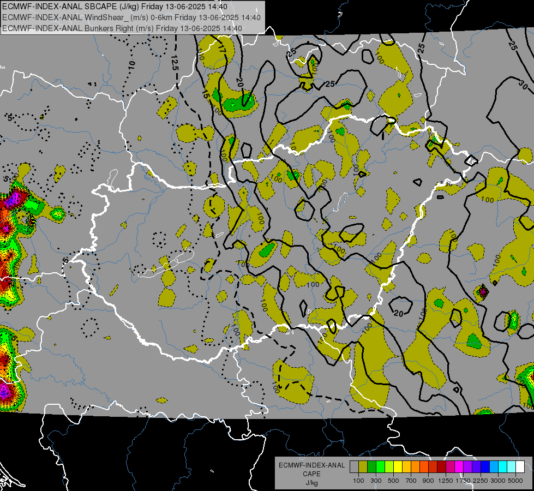
Task: Click the 15 contour label
Action: pos(206,94)
